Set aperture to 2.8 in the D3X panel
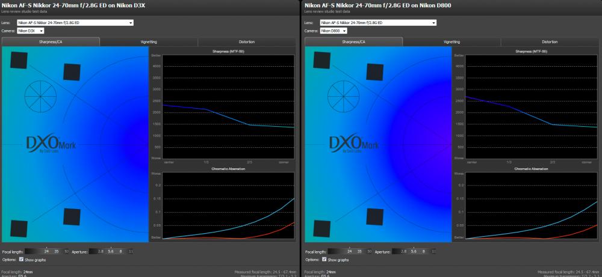Screen dimensions: 602x277 tap(101, 252)
